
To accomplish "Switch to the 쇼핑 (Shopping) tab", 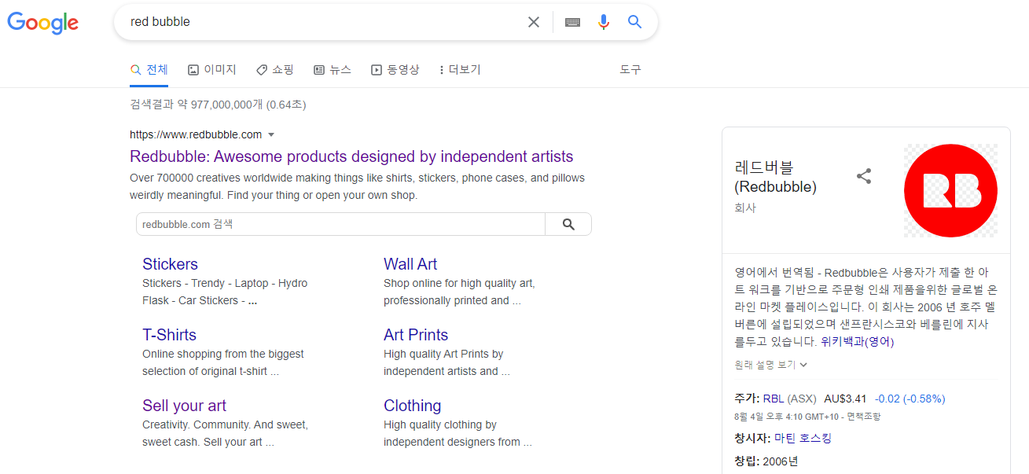I will tap(275, 70).
